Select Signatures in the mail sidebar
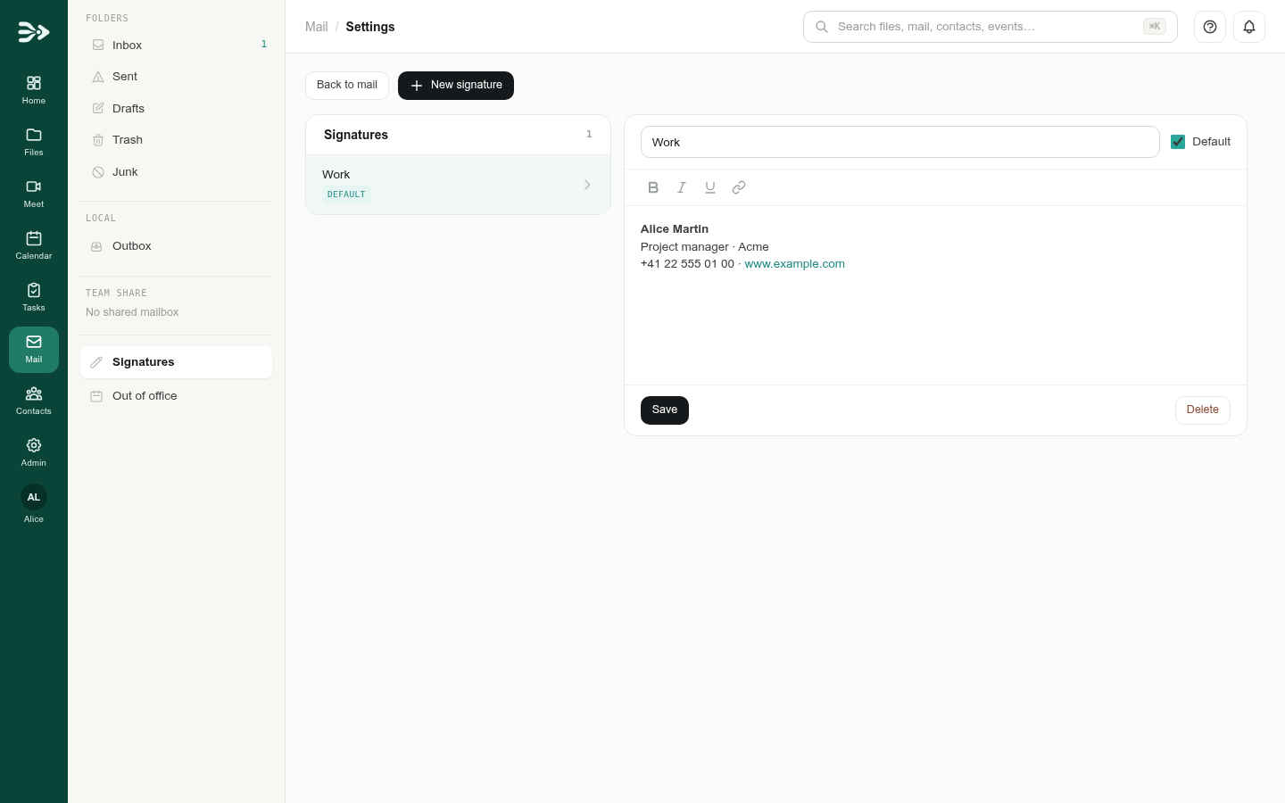 (177, 362)
